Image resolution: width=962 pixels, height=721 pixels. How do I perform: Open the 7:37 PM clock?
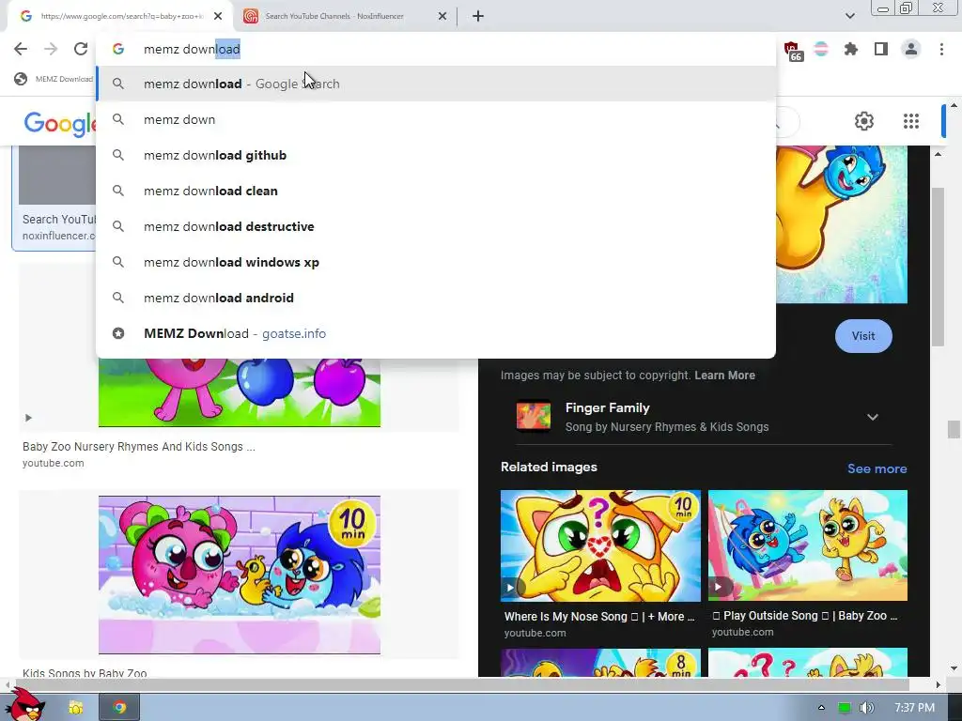(914, 708)
